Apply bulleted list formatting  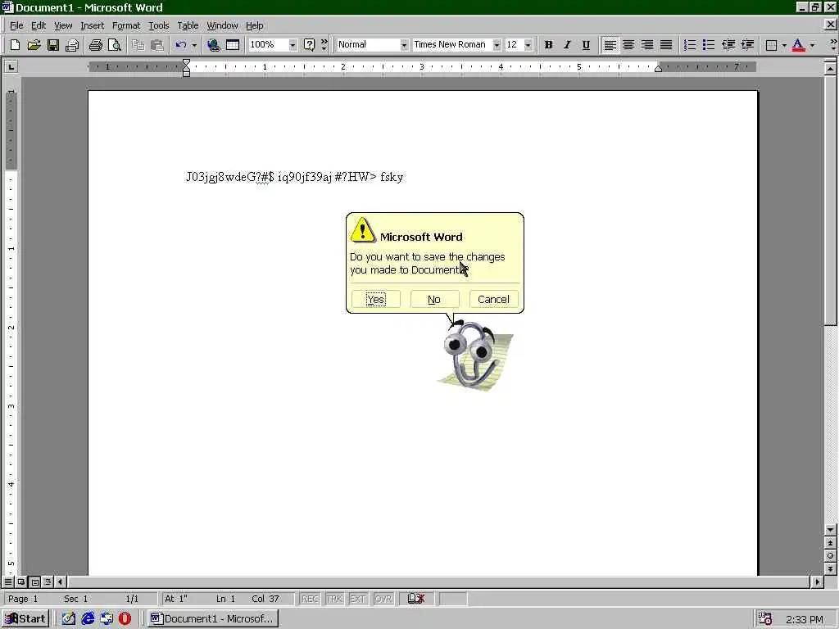click(709, 45)
